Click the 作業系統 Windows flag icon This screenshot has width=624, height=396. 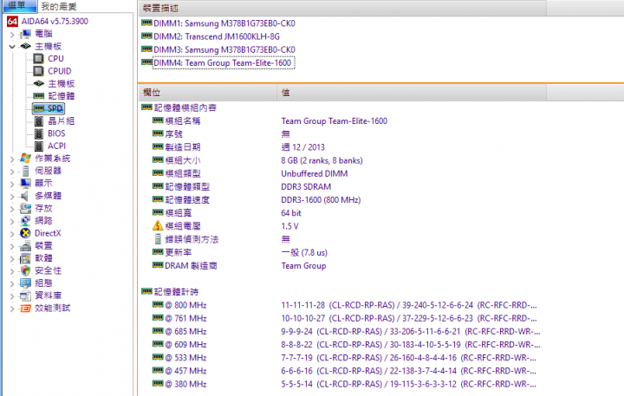pos(25,159)
